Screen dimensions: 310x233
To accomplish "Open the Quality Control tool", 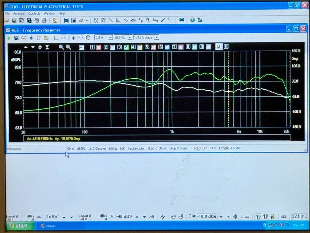I will (x=170, y=20).
